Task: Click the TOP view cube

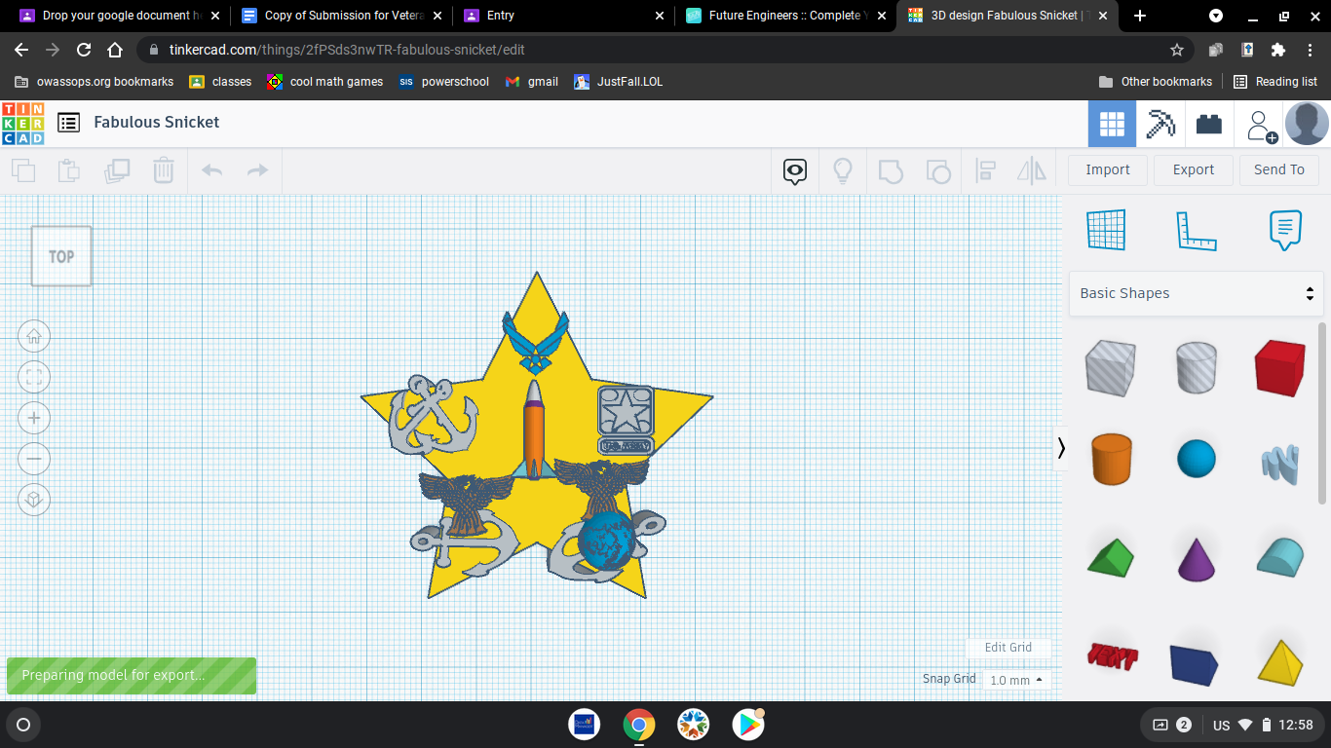Action: [x=61, y=256]
